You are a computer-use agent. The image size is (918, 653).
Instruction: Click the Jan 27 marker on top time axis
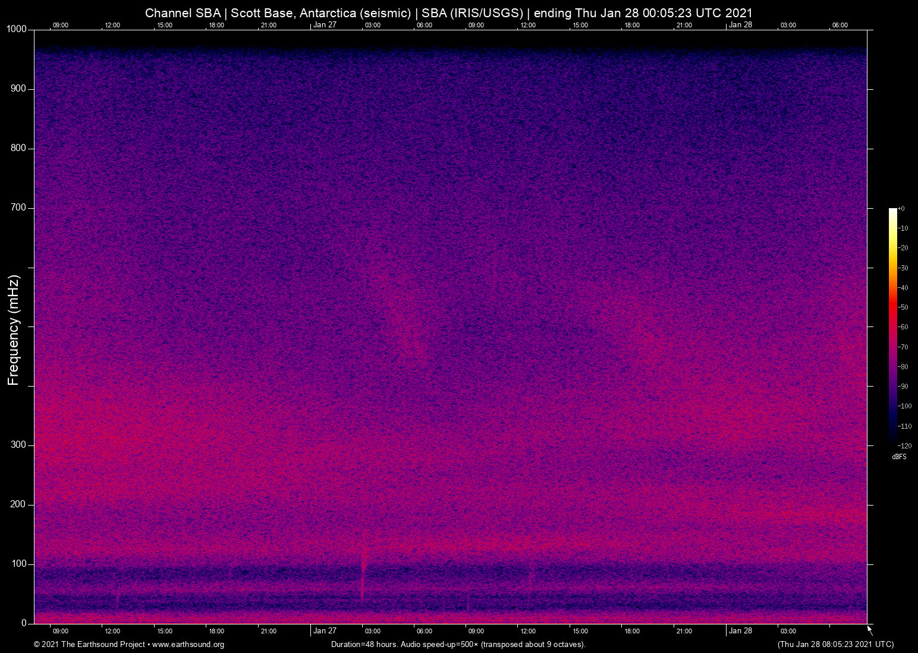[x=325, y=25]
